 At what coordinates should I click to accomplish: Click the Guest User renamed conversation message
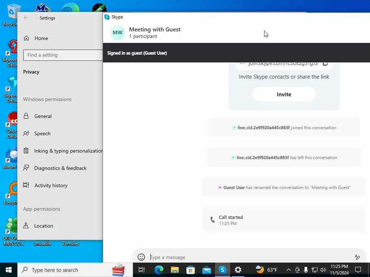coord(284,188)
